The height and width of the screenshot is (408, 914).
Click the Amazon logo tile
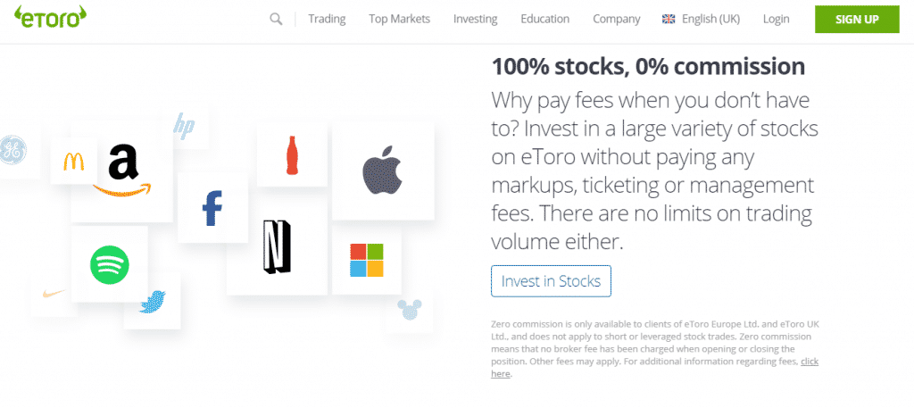pyautogui.click(x=122, y=170)
